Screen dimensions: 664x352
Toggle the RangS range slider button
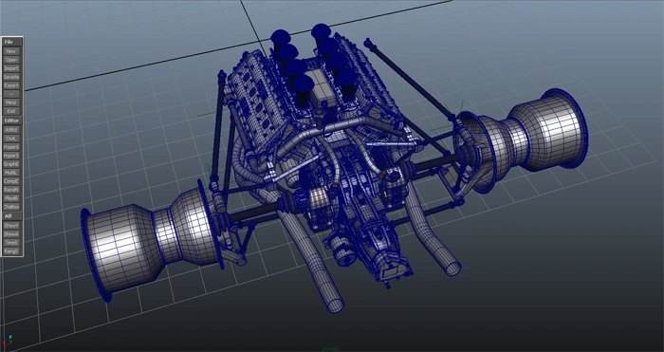[x=11, y=251]
